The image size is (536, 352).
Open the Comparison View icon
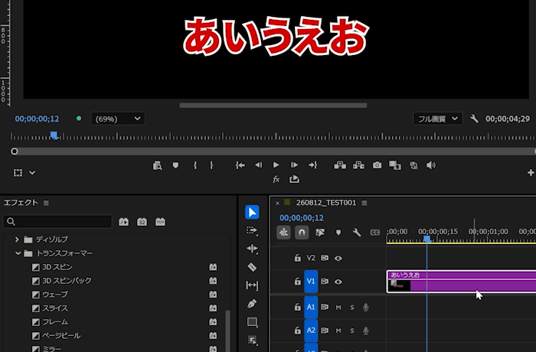point(395,165)
